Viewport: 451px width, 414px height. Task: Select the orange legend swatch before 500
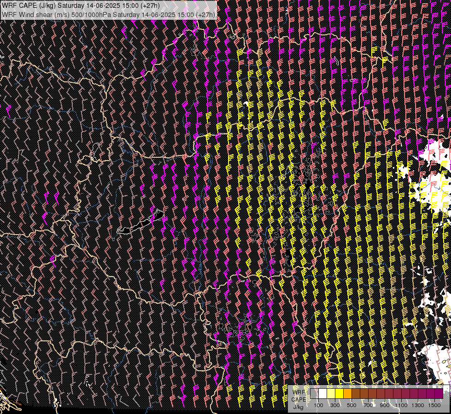coord(347,394)
